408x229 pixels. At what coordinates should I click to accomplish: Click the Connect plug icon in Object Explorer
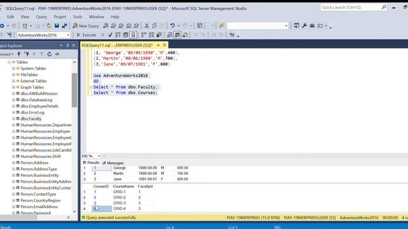(18, 54)
